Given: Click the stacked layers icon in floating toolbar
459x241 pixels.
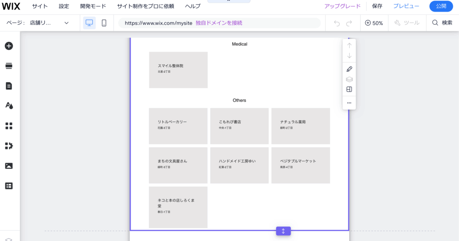Looking at the screenshot, I should pos(349,79).
